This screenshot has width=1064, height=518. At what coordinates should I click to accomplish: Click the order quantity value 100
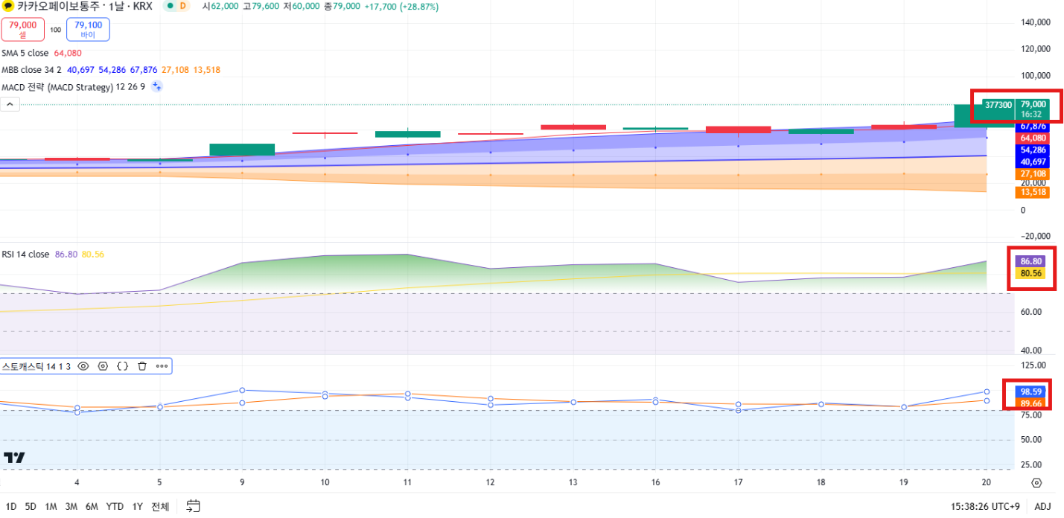point(55,30)
